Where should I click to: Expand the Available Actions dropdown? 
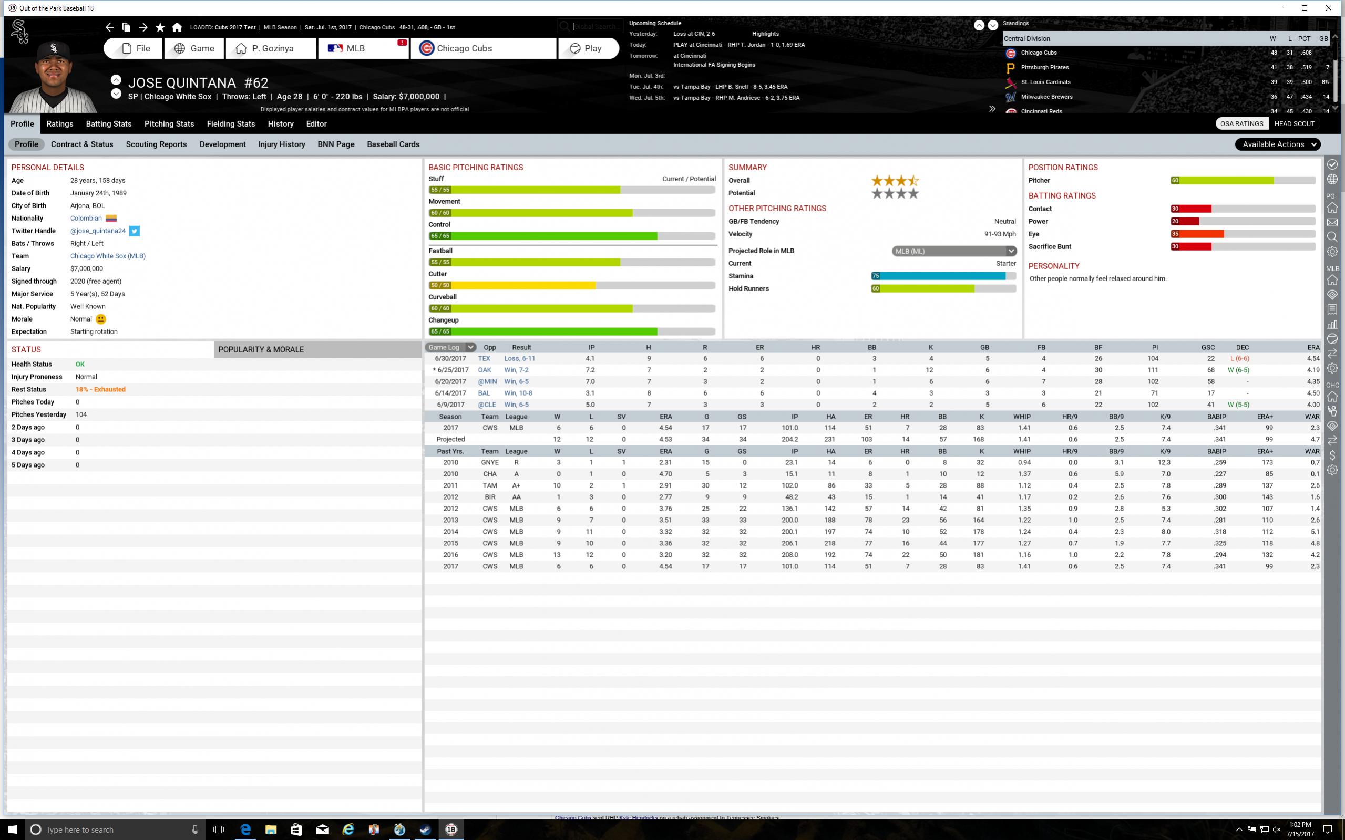tap(1277, 144)
